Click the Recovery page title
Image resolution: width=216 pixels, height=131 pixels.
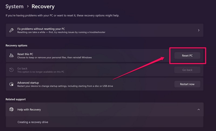coord(43,6)
